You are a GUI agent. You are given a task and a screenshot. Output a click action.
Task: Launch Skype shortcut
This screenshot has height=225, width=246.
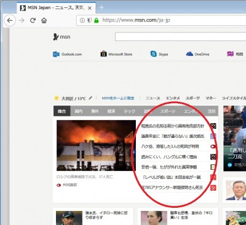click(159, 54)
